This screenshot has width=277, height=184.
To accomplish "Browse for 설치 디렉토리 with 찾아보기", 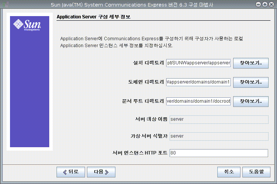I will [251, 63].
